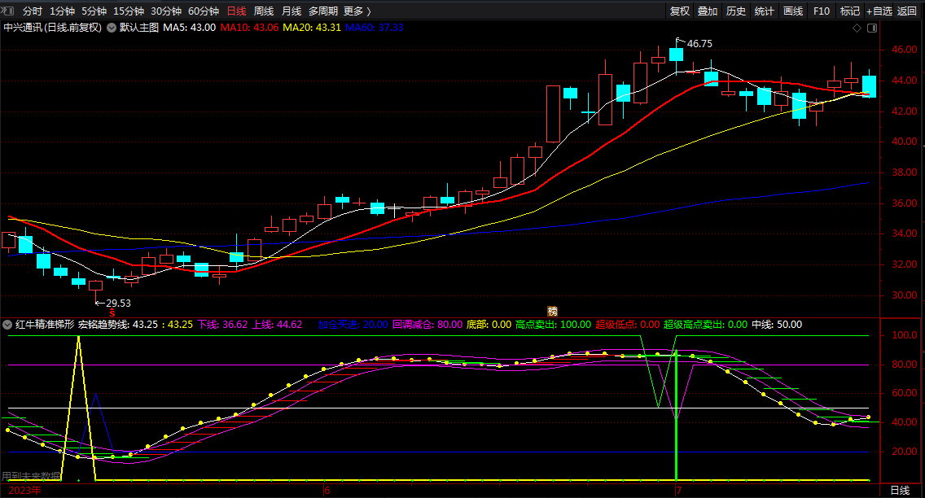This screenshot has width=925, height=498.
Task: Click the 下线: 36.62 label
Action: (x=222, y=325)
